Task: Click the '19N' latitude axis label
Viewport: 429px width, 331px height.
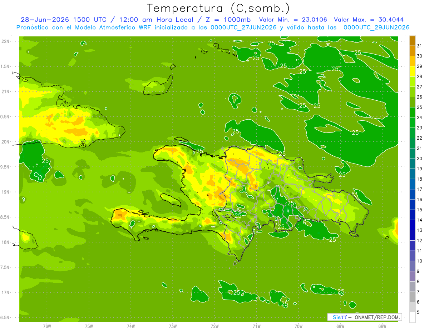Action: coord(6,192)
